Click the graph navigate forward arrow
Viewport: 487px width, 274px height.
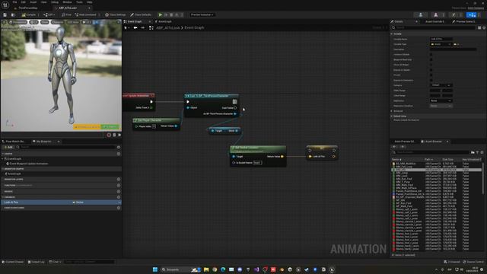(142, 27)
